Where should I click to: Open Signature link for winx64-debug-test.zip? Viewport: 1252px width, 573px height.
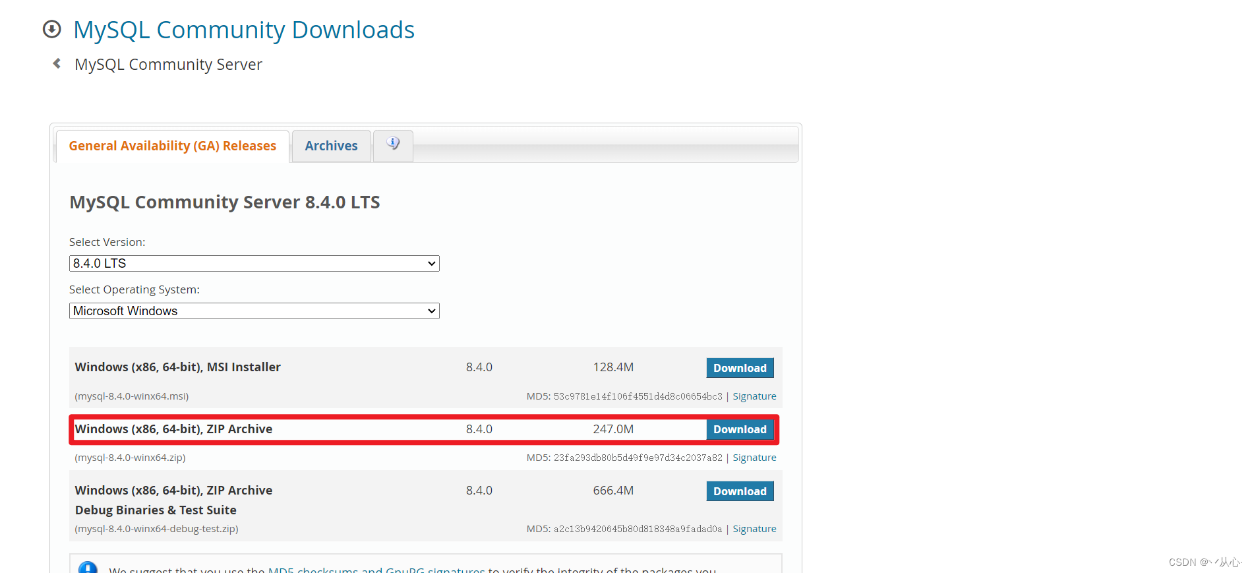[754, 529]
